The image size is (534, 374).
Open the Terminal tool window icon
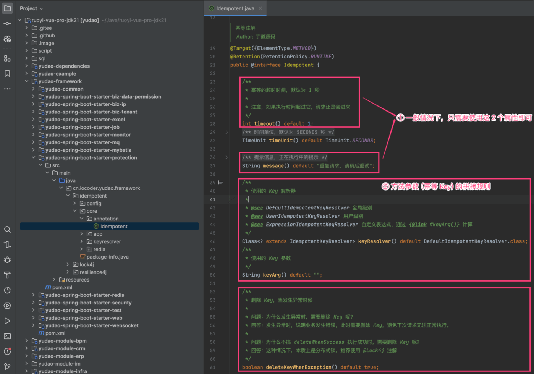point(7,336)
